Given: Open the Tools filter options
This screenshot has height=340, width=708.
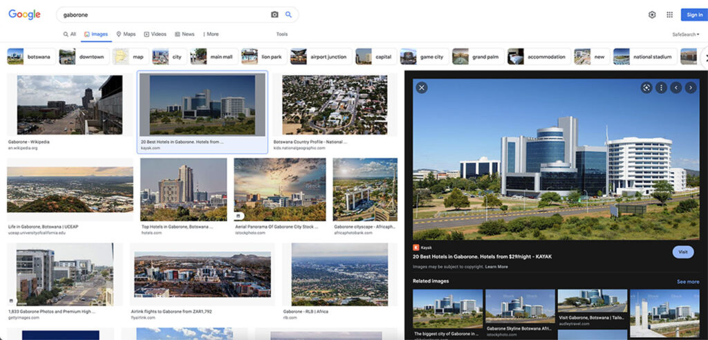Looking at the screenshot, I should tap(282, 35).
